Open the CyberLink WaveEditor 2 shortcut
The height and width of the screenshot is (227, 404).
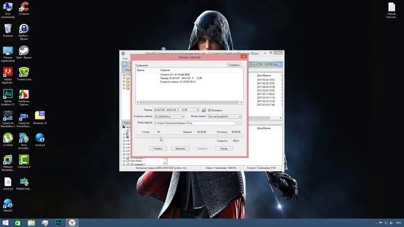(8, 119)
